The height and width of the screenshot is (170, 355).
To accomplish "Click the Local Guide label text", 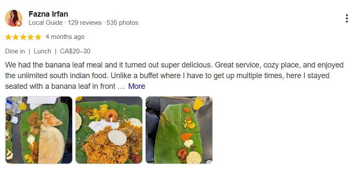I will pos(46,23).
